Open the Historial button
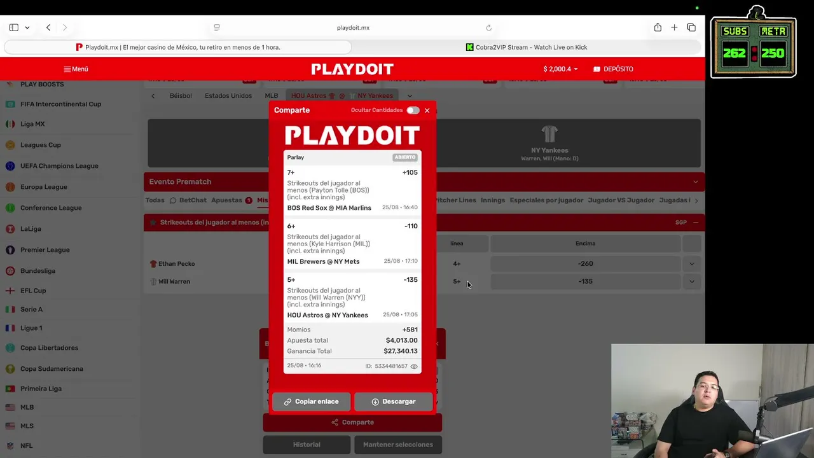The width and height of the screenshot is (814, 458). point(307,445)
